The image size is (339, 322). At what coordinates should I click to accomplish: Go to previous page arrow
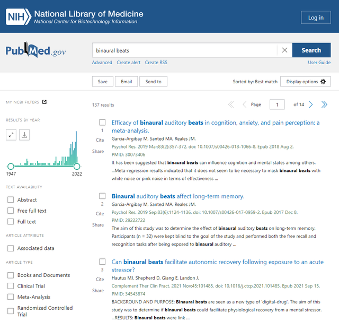tap(244, 105)
